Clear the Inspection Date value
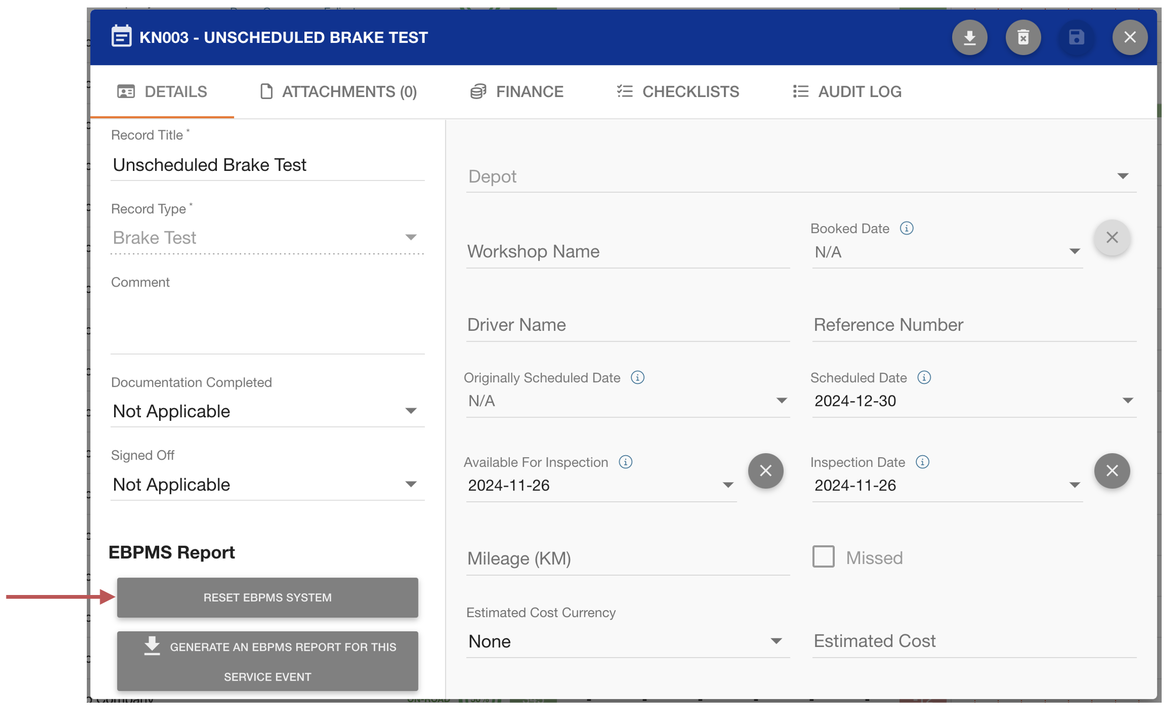The height and width of the screenshot is (708, 1167). pos(1111,471)
